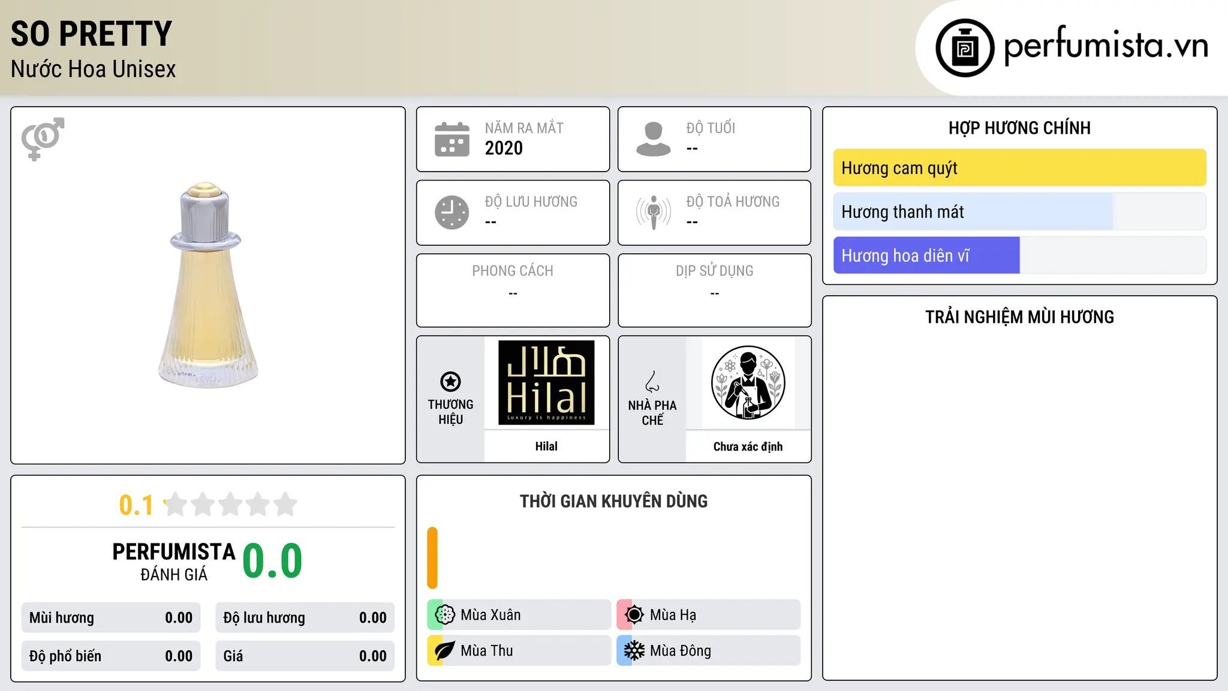Image resolution: width=1228 pixels, height=691 pixels.
Task: Click the Hợp hương chính heading
Action: (x=1019, y=128)
